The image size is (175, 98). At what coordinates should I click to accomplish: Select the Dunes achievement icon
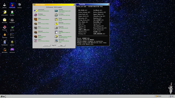coord(36,24)
